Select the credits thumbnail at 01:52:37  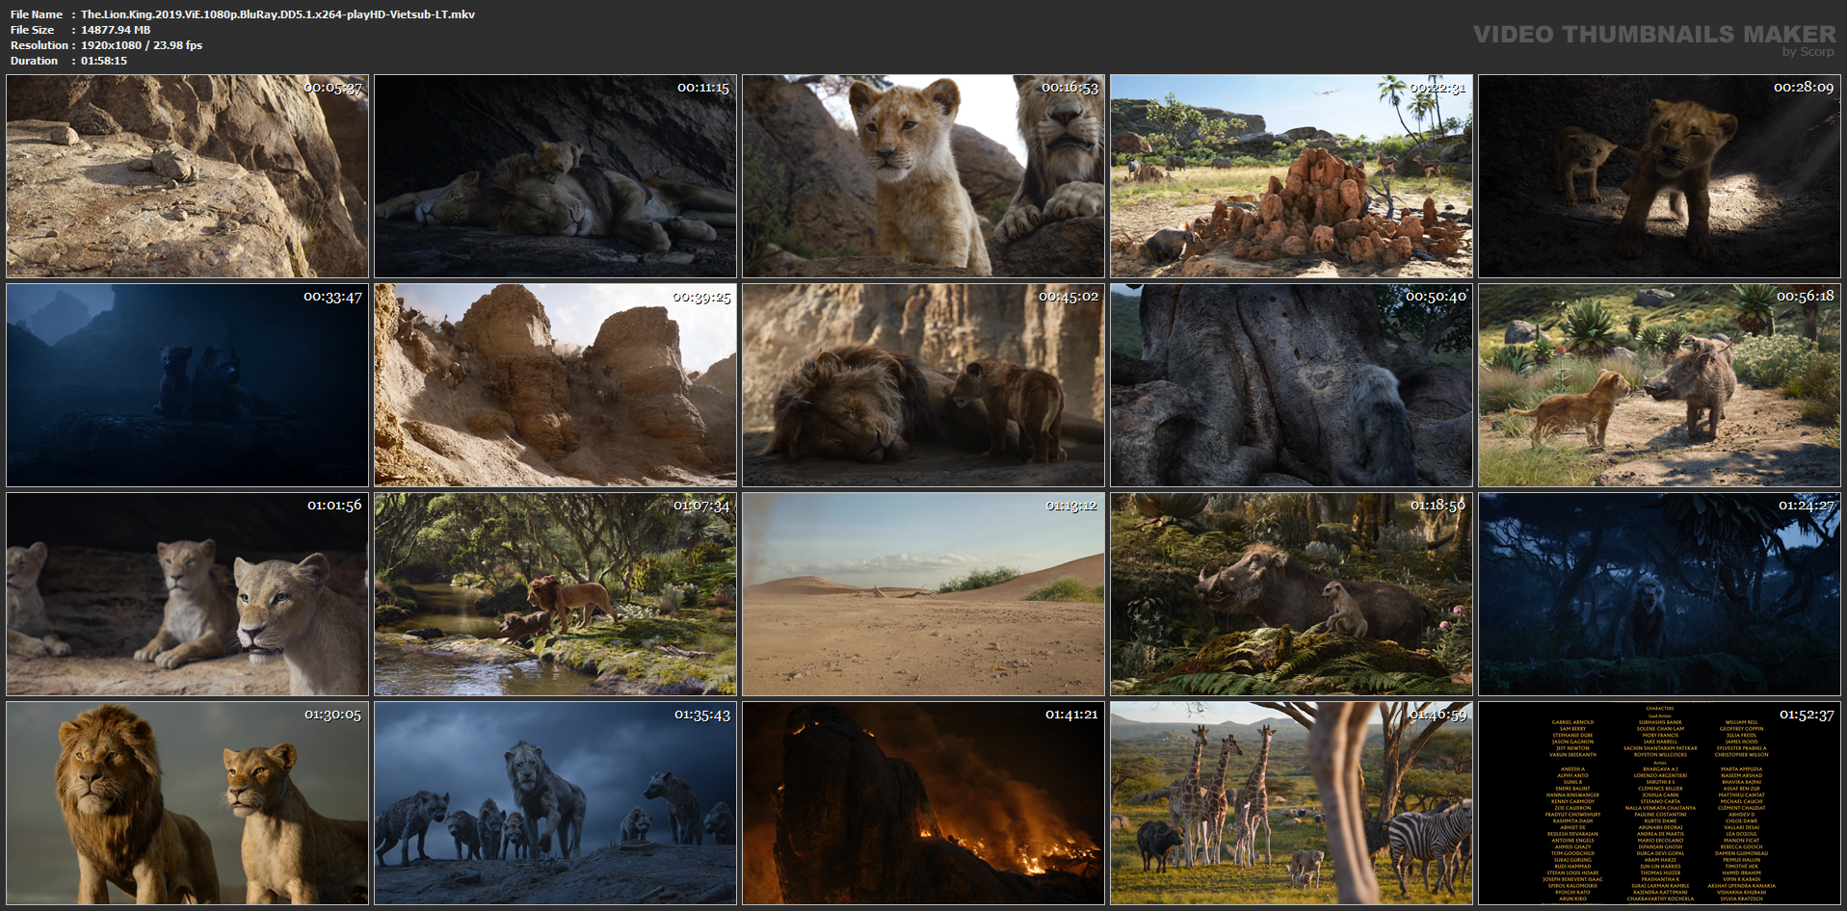1659,803
